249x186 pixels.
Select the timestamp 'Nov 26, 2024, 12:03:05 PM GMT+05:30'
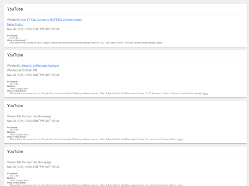(33, 121)
